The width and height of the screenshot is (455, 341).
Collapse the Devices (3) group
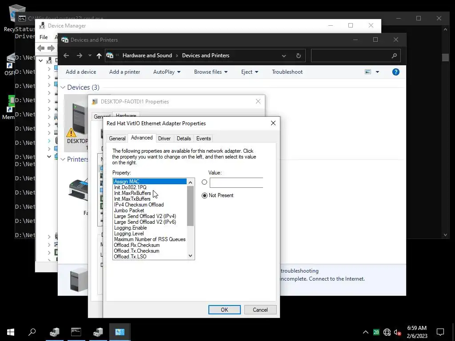tap(63, 87)
